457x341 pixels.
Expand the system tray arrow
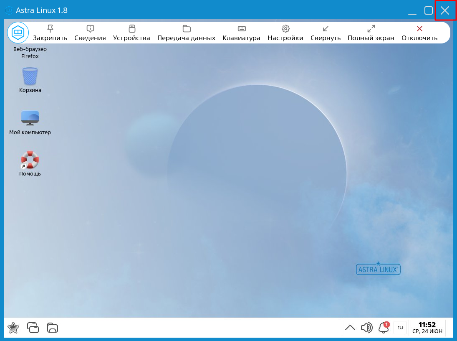pyautogui.click(x=350, y=328)
